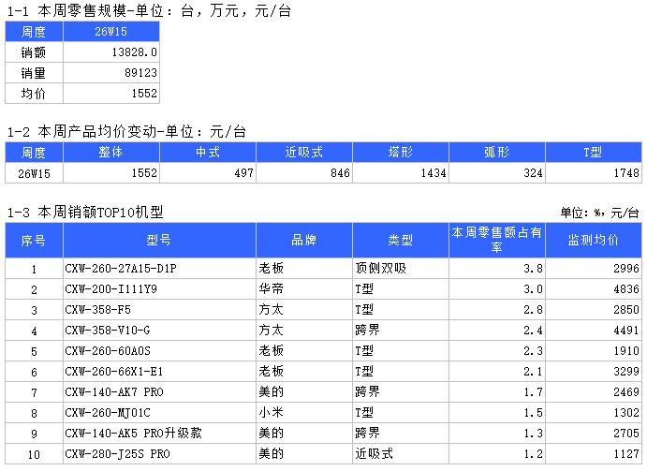Viewport: 647px width, 471px height.
Task: Select model CXW-260-60A0S
Action: pos(108,351)
